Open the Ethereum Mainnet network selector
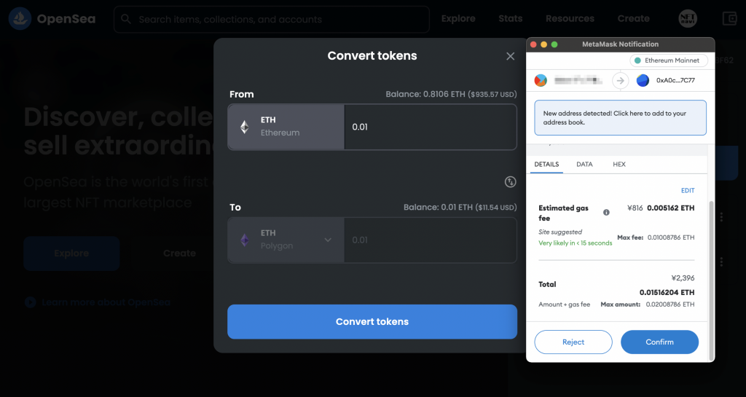 [x=667, y=60]
